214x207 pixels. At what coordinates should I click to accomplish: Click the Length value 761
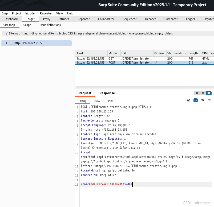[191, 58]
